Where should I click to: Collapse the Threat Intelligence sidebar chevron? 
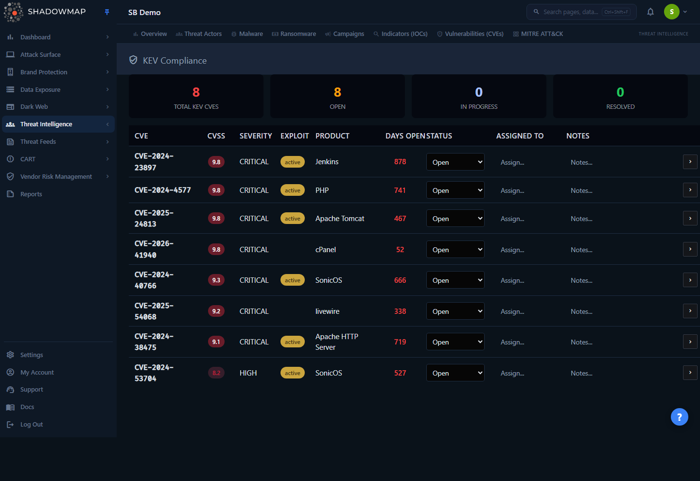[107, 124]
